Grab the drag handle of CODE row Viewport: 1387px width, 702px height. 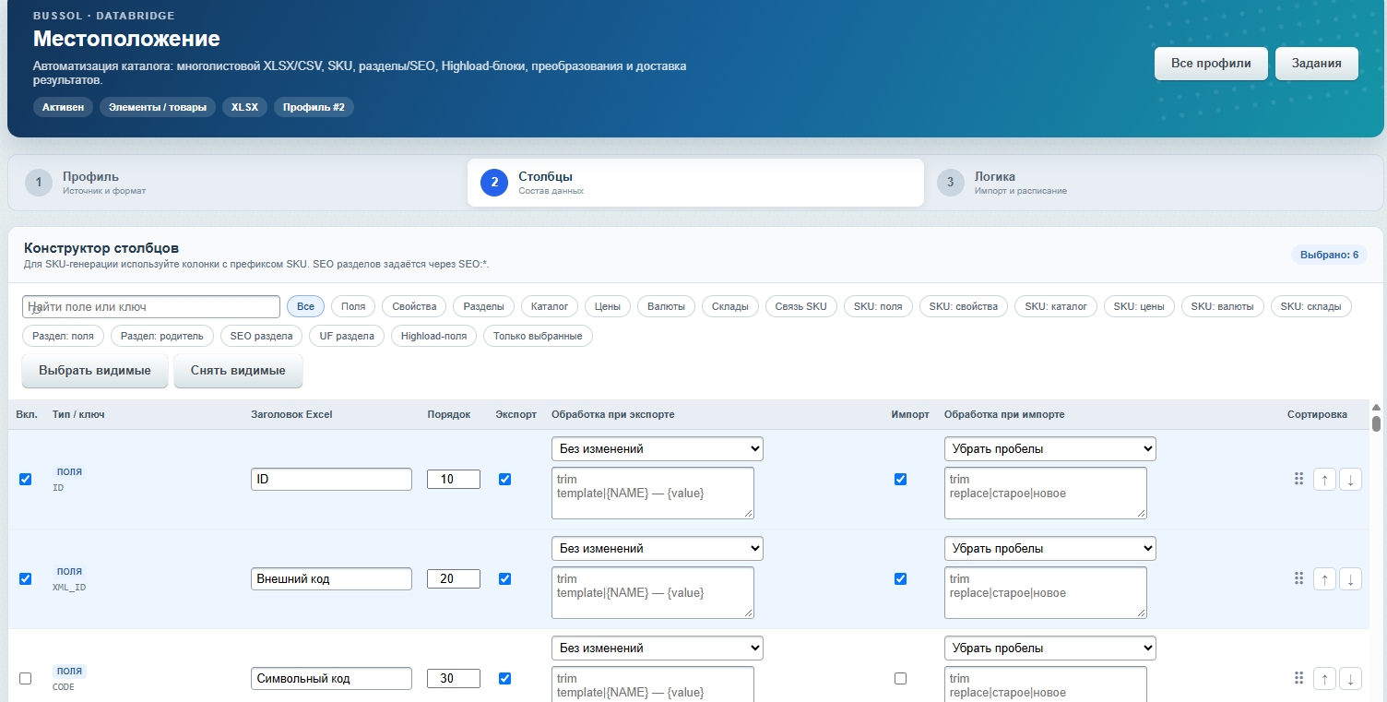pos(1298,678)
